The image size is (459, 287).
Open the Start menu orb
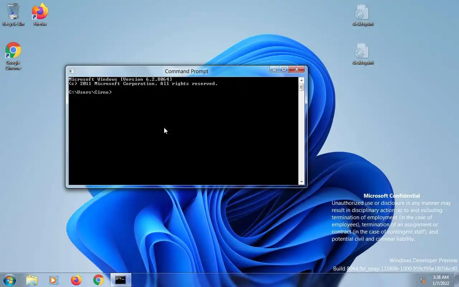(9, 280)
